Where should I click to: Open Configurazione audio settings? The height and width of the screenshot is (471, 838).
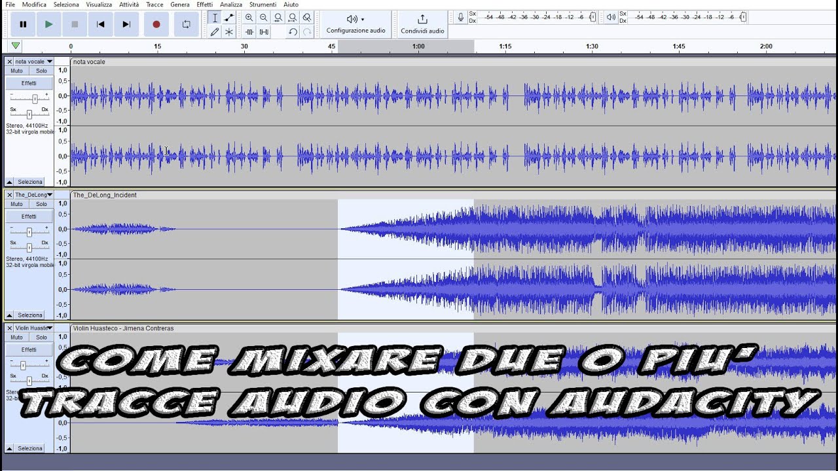click(355, 24)
